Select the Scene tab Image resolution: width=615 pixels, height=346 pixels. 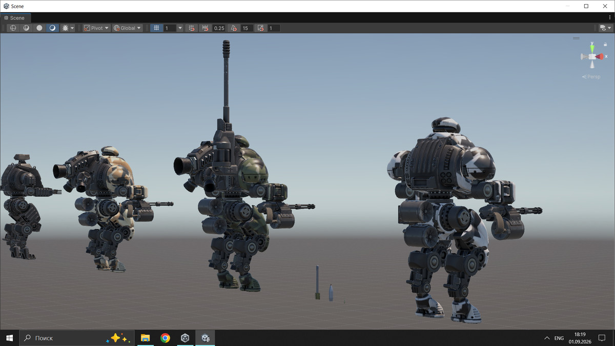click(x=14, y=18)
